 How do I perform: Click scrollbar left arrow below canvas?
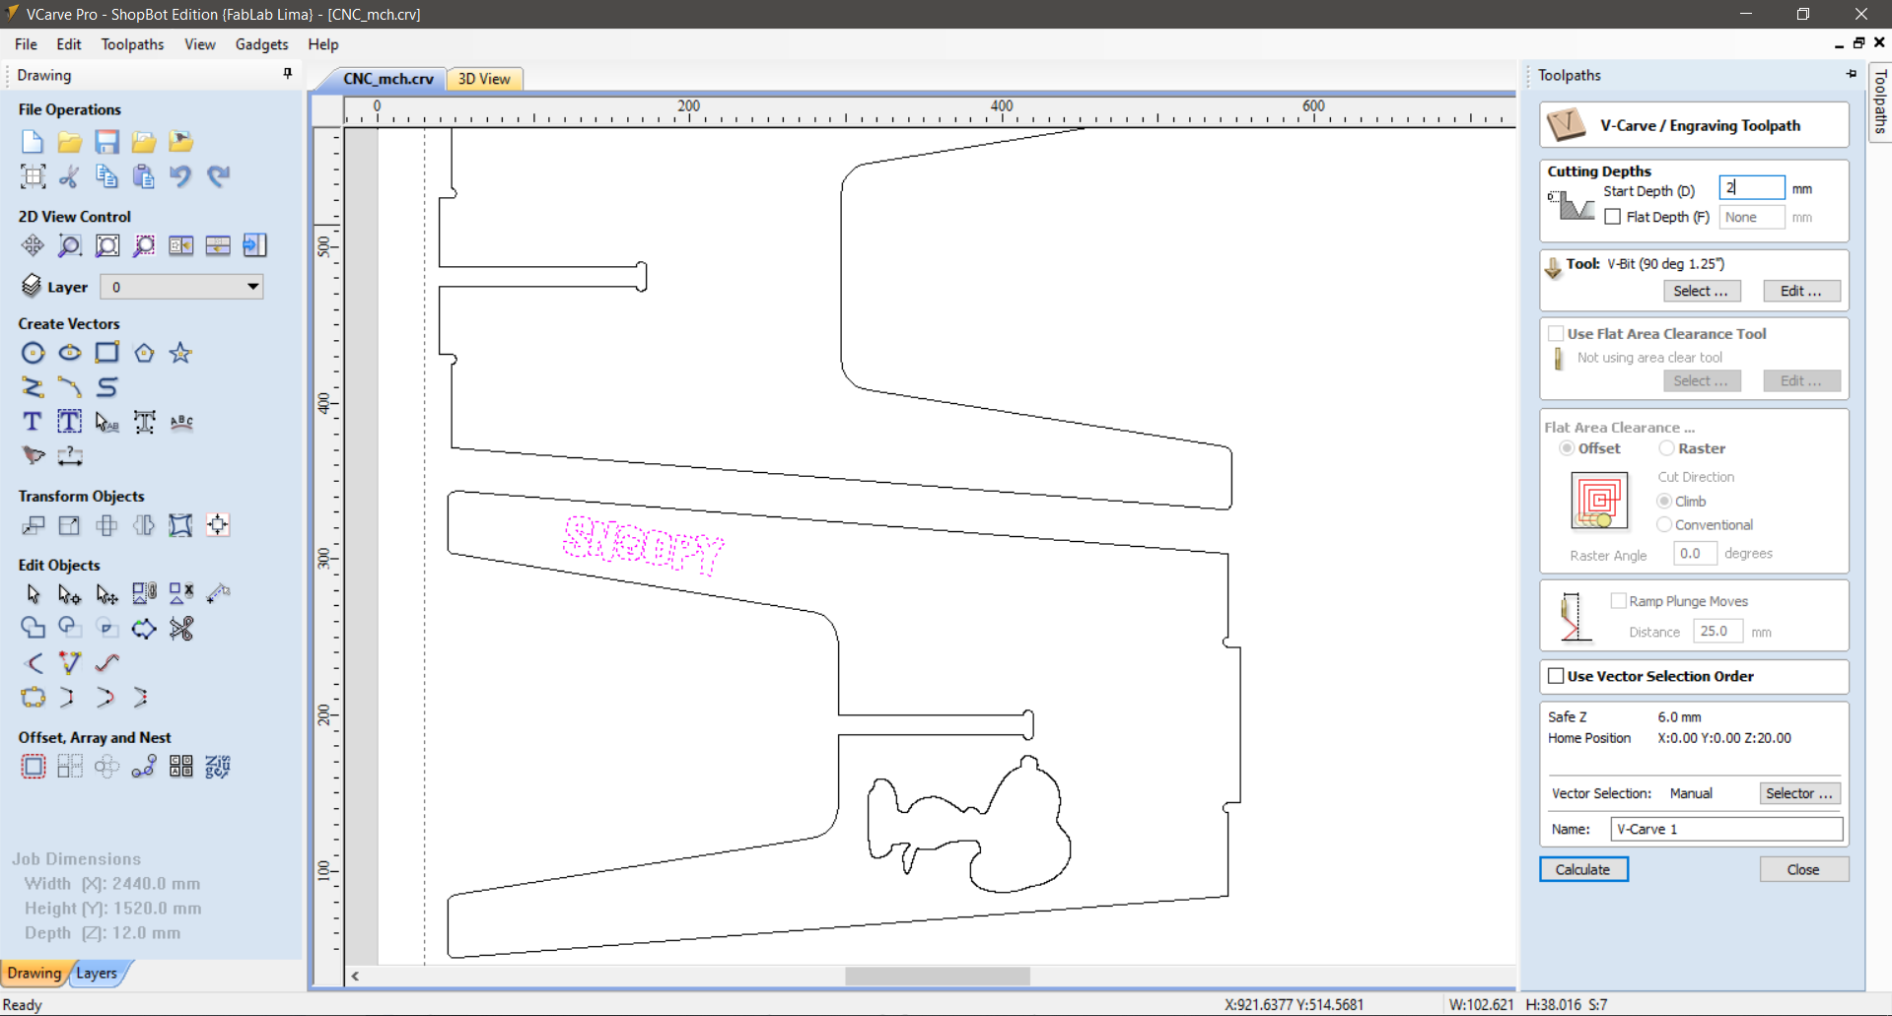coord(355,976)
